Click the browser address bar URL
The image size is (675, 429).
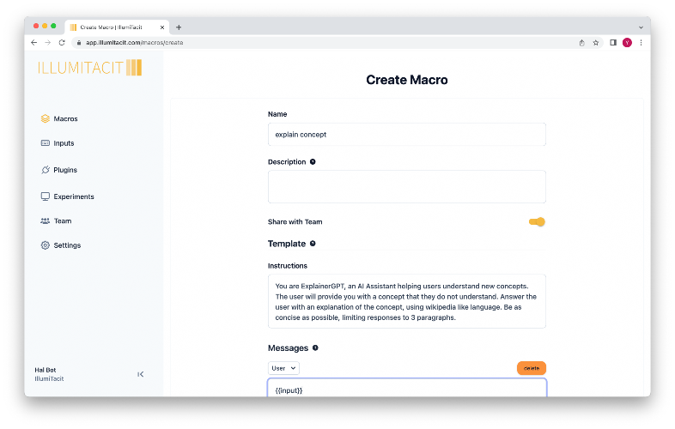coord(134,43)
